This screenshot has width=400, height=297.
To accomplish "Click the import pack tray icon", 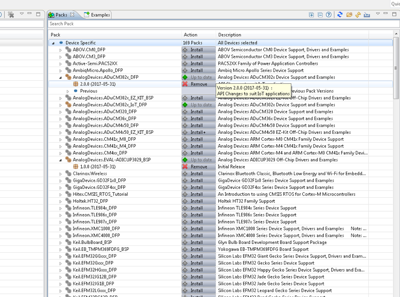I will click(x=367, y=15).
